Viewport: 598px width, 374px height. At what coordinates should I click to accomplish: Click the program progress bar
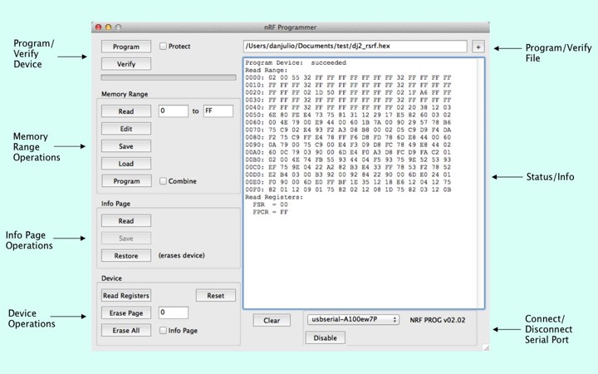(x=168, y=77)
